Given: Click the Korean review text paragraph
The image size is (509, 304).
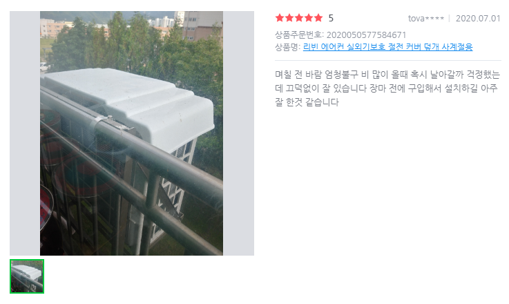Looking at the screenshot, I should tap(387, 88).
